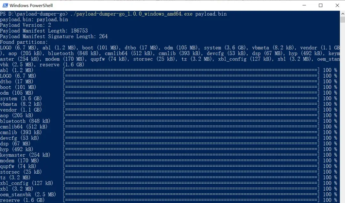Click the Found partitions: line

[x=24, y=42]
